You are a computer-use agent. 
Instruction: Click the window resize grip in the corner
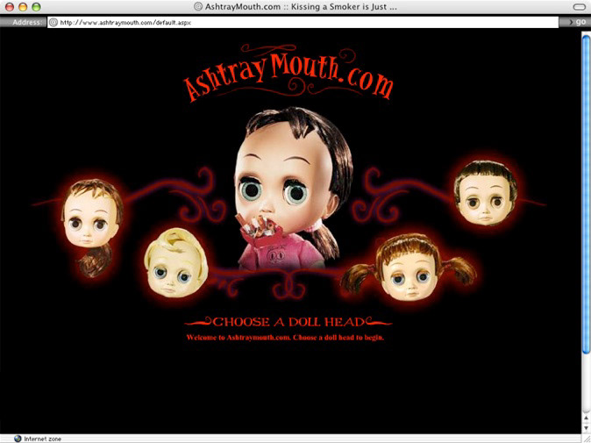pyautogui.click(x=586, y=438)
